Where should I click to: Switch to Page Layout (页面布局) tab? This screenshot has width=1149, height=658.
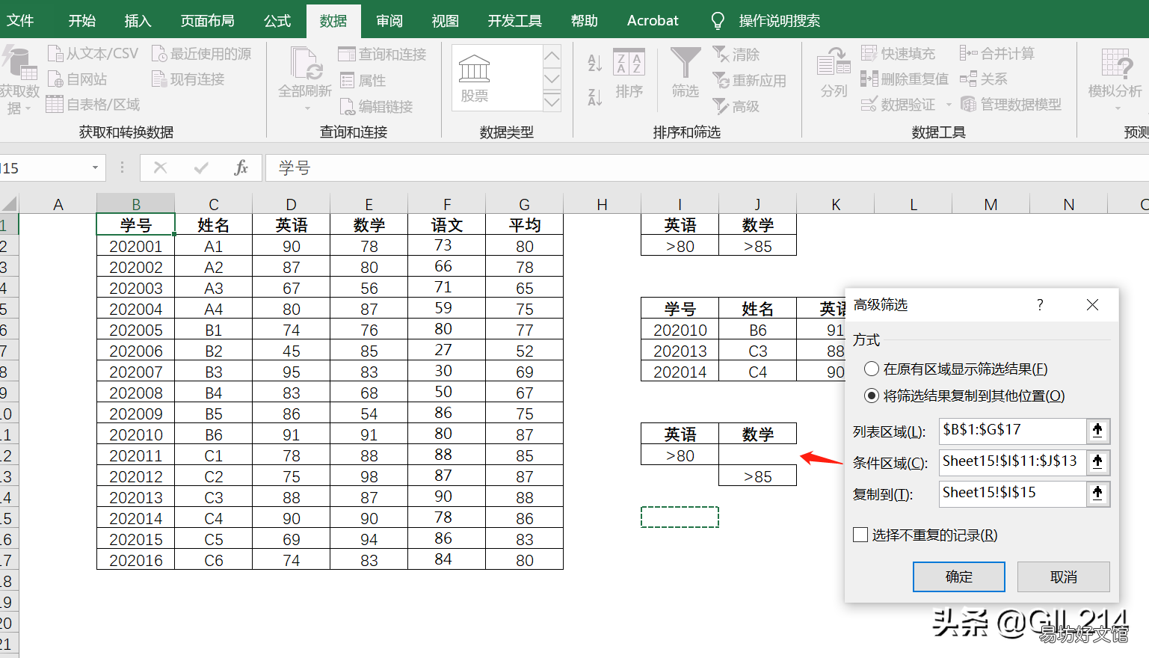tap(208, 21)
